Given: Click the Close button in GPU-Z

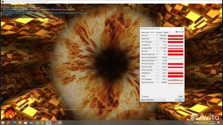Looking at the screenshot, I should (x=179, y=100).
